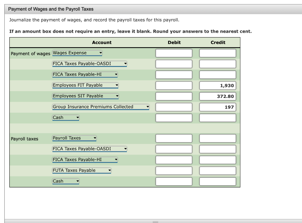Click the Debit box for Wages Expense
Viewport: 302px width, 223px height.
174,53
